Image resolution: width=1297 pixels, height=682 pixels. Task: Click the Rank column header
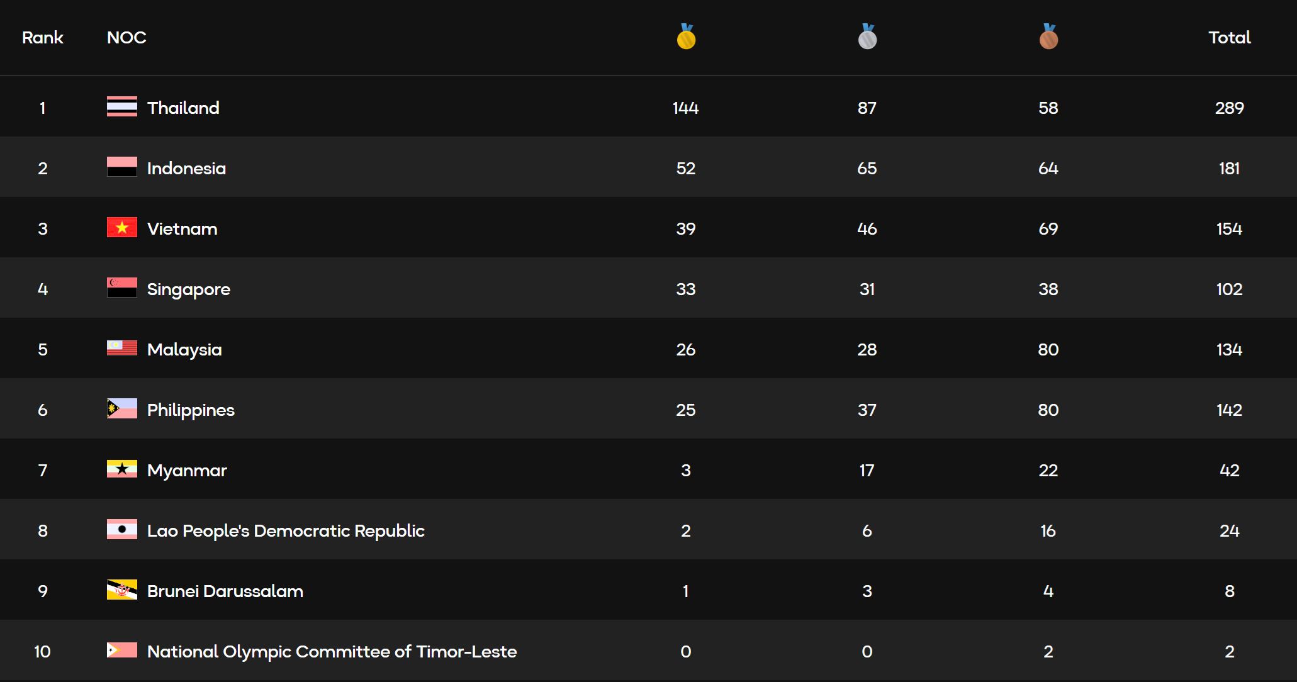click(43, 38)
